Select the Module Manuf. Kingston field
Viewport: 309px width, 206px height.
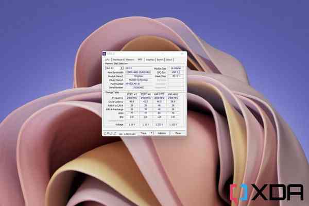pos(139,76)
